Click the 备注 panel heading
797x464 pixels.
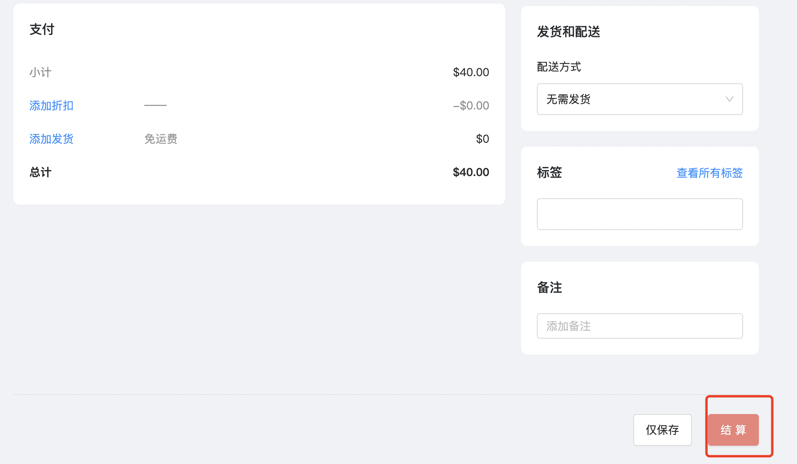550,288
